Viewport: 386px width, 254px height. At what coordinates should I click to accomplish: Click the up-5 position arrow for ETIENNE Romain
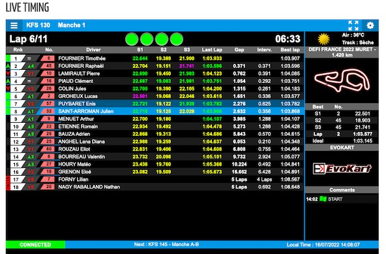tap(31, 127)
